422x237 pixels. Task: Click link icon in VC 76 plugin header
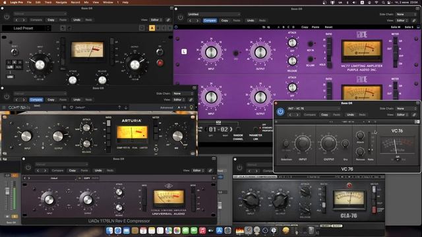pos(414,115)
